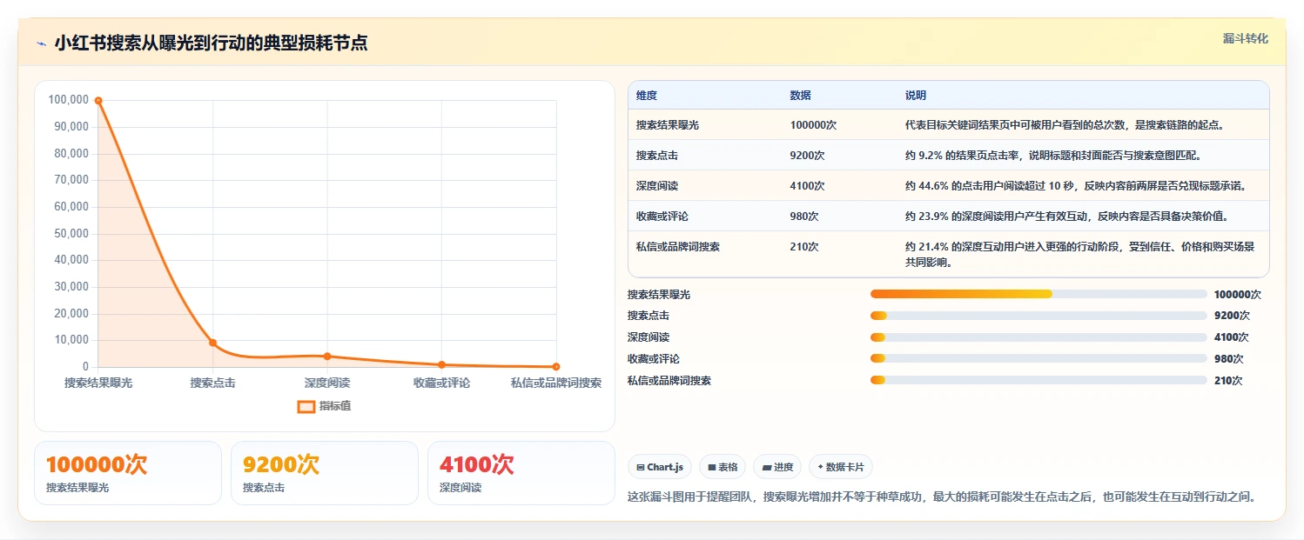Screen dimensions: 1304x540
Task: Click the lightning icon before the title
Action: pyautogui.click(x=41, y=43)
